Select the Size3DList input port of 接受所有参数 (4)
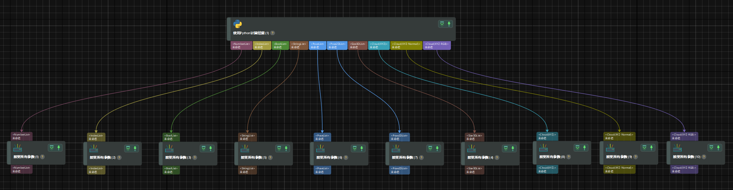The height and width of the screenshot is (190, 733). pyautogui.click(x=474, y=137)
